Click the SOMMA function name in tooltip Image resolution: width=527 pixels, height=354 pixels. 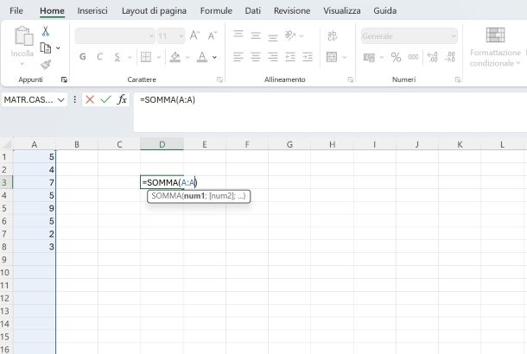(165, 196)
